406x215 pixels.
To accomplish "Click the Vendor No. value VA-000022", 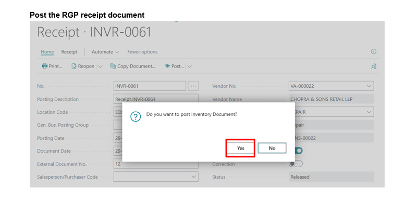I will [x=302, y=86].
